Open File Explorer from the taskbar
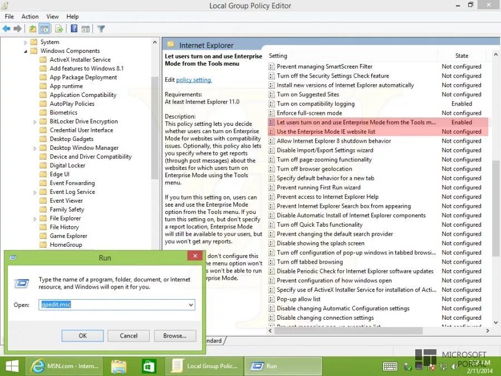 tap(119, 366)
